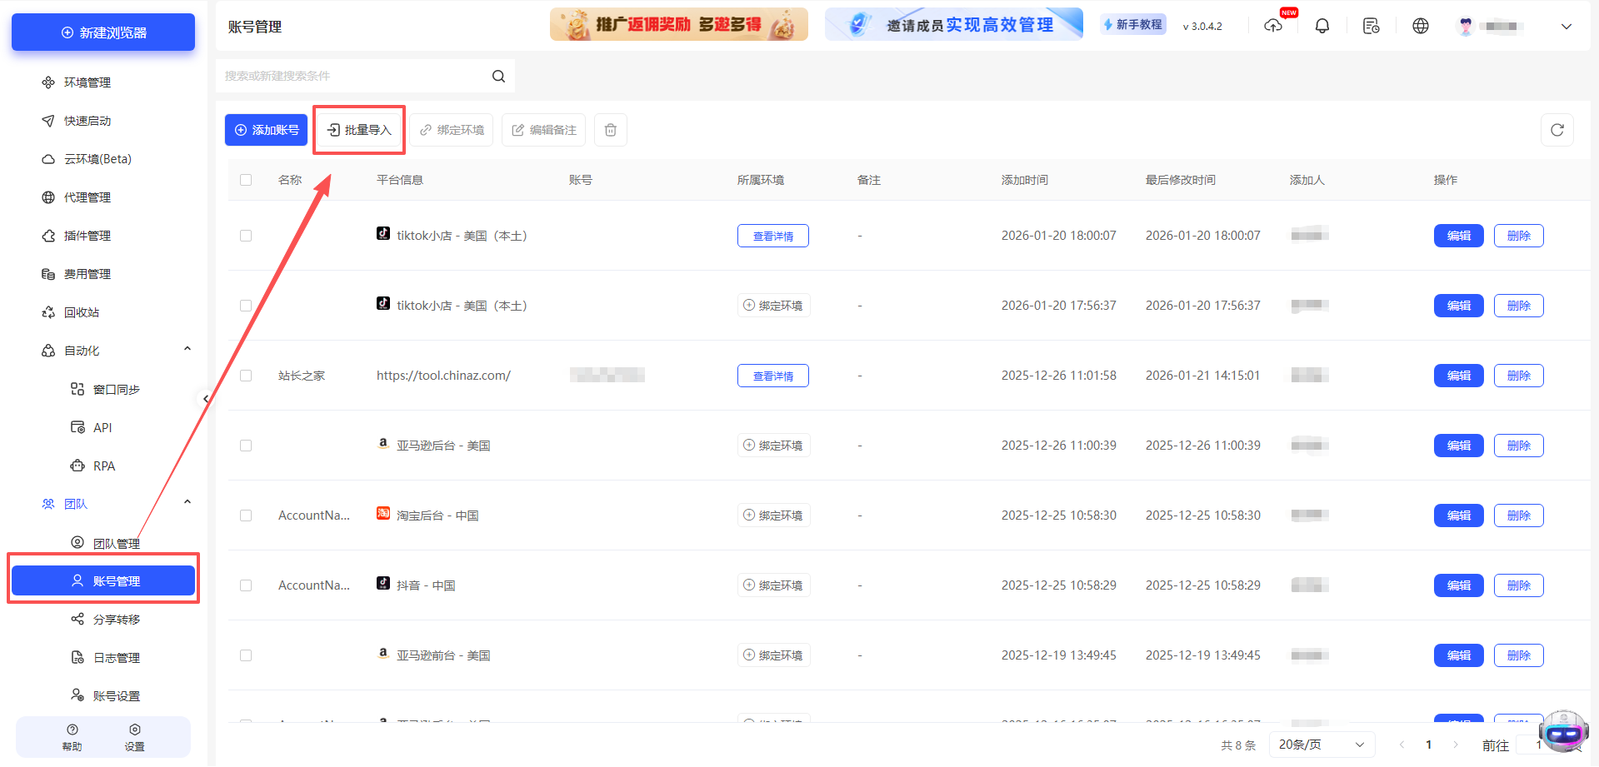The width and height of the screenshot is (1599, 767).
Task: Select the RPA feature in the sidebar
Action: tap(104, 466)
